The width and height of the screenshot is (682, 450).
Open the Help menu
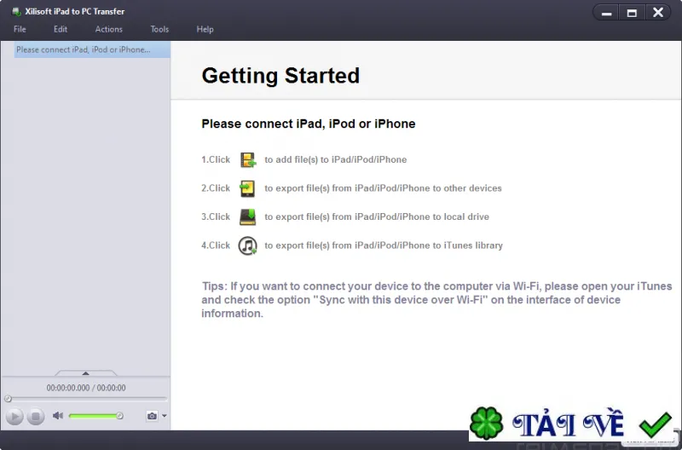point(205,29)
